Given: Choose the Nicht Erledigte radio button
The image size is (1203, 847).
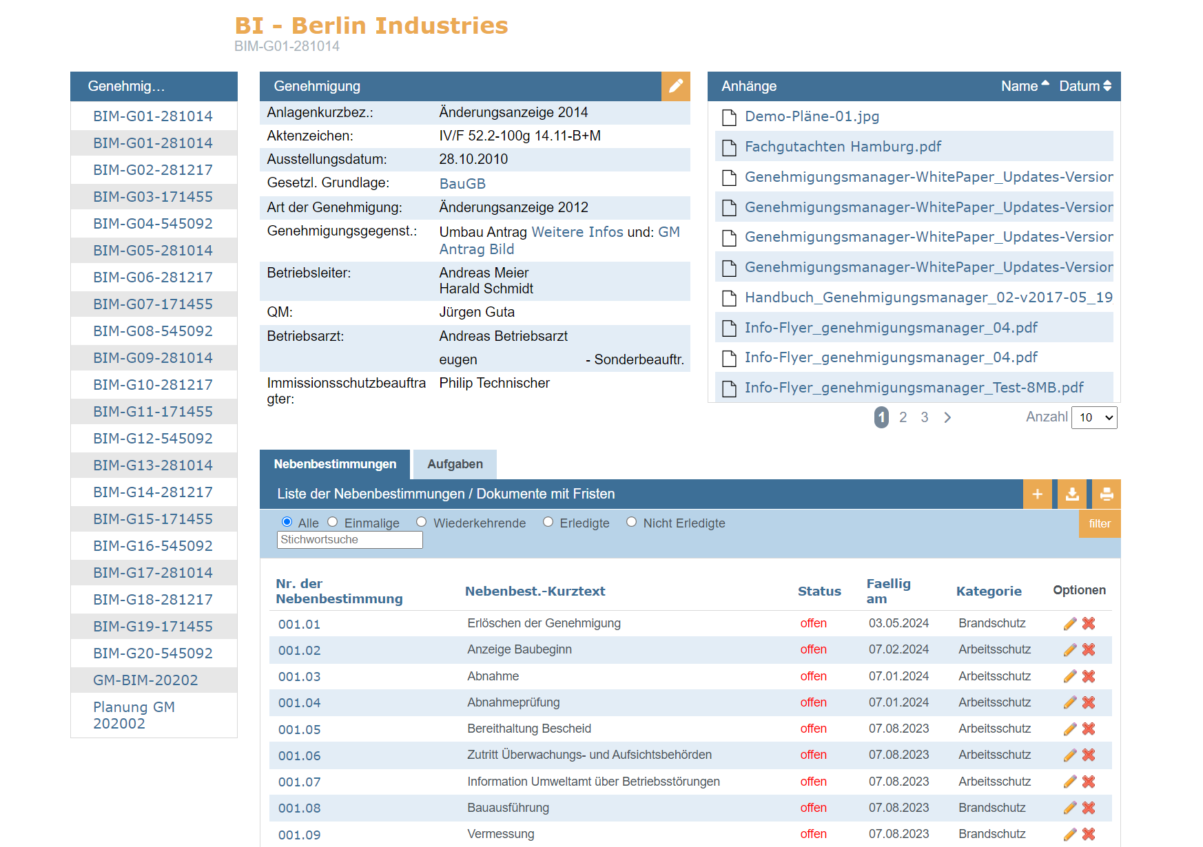Looking at the screenshot, I should click(631, 522).
